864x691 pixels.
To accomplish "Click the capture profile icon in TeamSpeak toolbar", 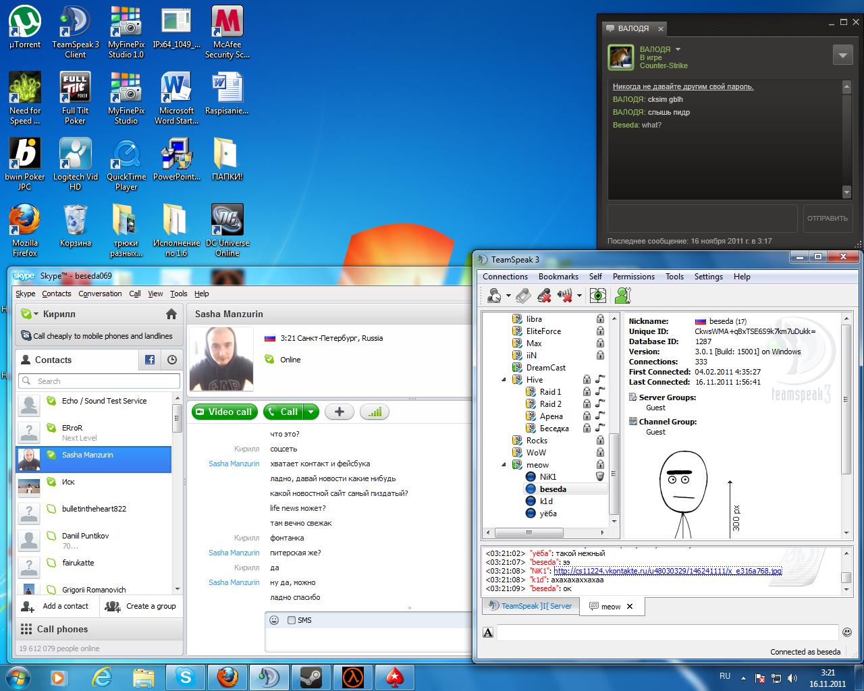I will coord(523,296).
